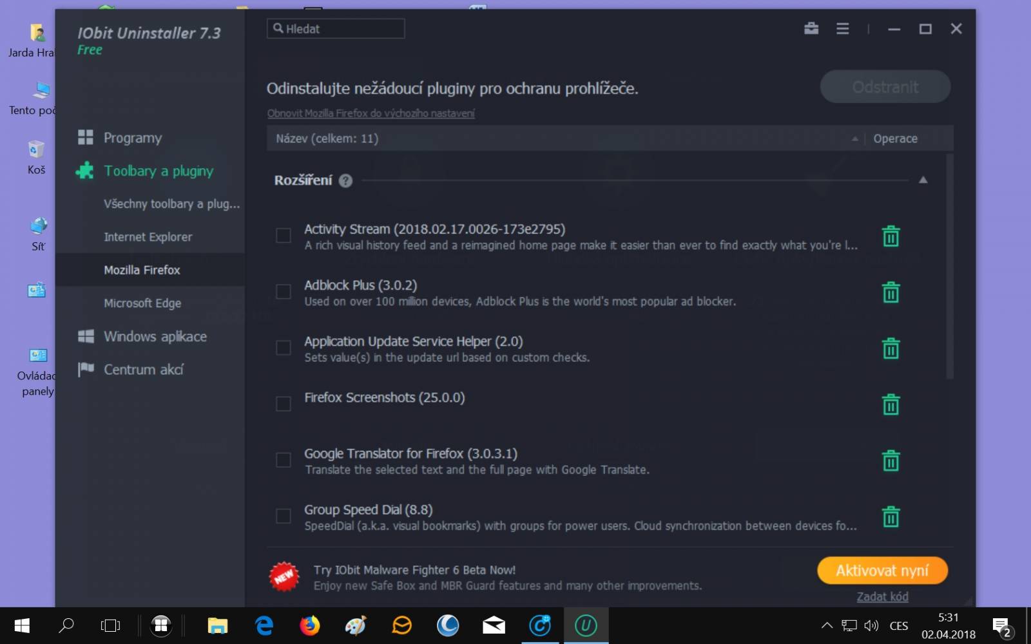
Task: Open the network icon in system tray
Action: tap(849, 625)
